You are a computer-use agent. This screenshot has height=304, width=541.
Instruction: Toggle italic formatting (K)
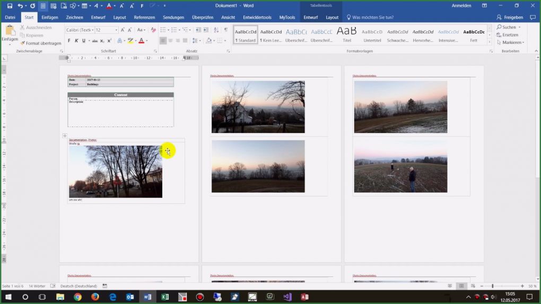coord(76,41)
